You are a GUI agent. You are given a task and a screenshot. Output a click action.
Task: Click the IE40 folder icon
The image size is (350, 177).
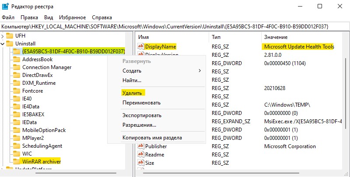pos(17,98)
